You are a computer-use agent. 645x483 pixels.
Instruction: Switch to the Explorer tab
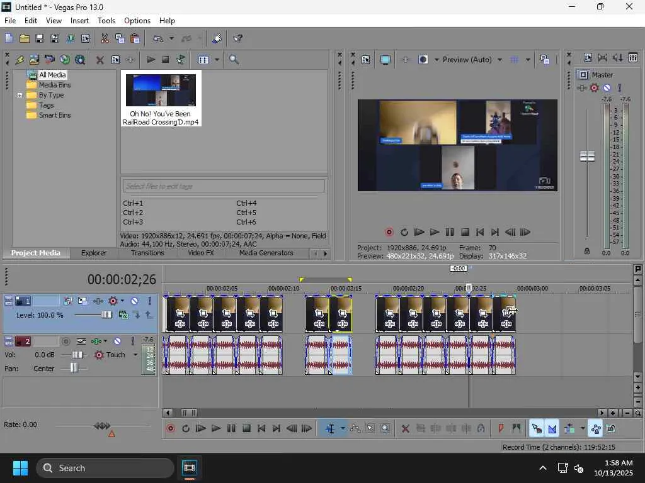[94, 253]
